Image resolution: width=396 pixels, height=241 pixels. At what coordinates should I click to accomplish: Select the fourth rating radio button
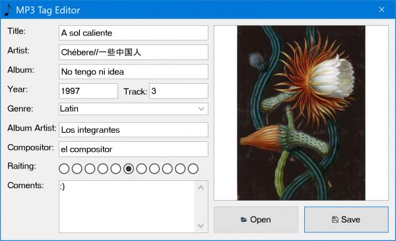103,169
